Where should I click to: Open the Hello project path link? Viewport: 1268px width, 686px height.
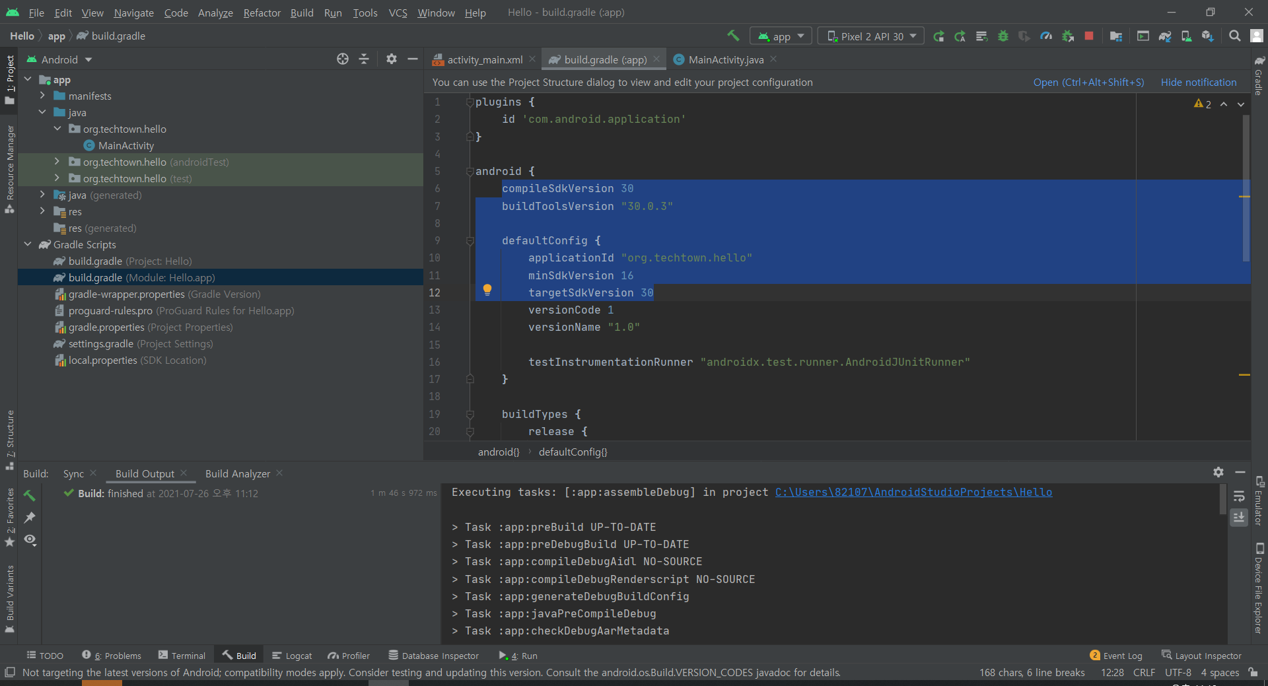coord(913,492)
